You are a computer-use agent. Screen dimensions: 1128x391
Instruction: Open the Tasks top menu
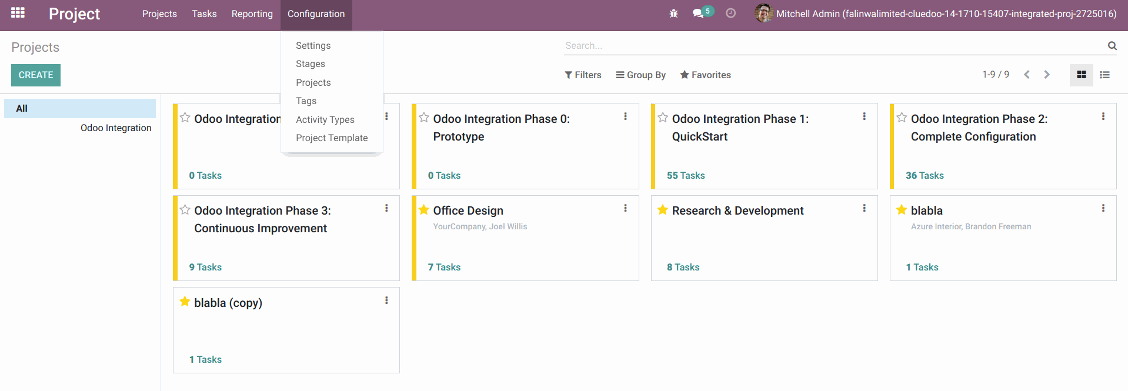[204, 14]
